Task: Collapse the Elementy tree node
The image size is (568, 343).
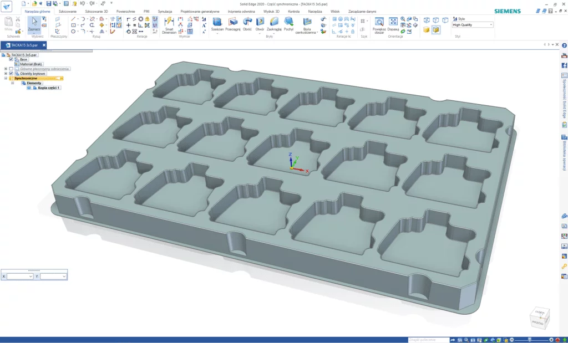Action: point(13,83)
